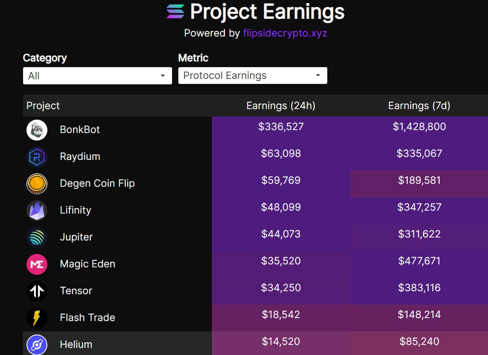The image size is (488, 355).
Task: Click the $48,099 Lifinity 24h cell
Action: point(281,211)
